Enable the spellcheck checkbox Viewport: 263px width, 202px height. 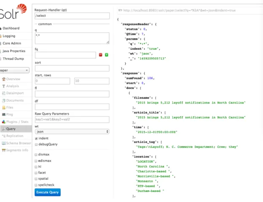(36, 185)
